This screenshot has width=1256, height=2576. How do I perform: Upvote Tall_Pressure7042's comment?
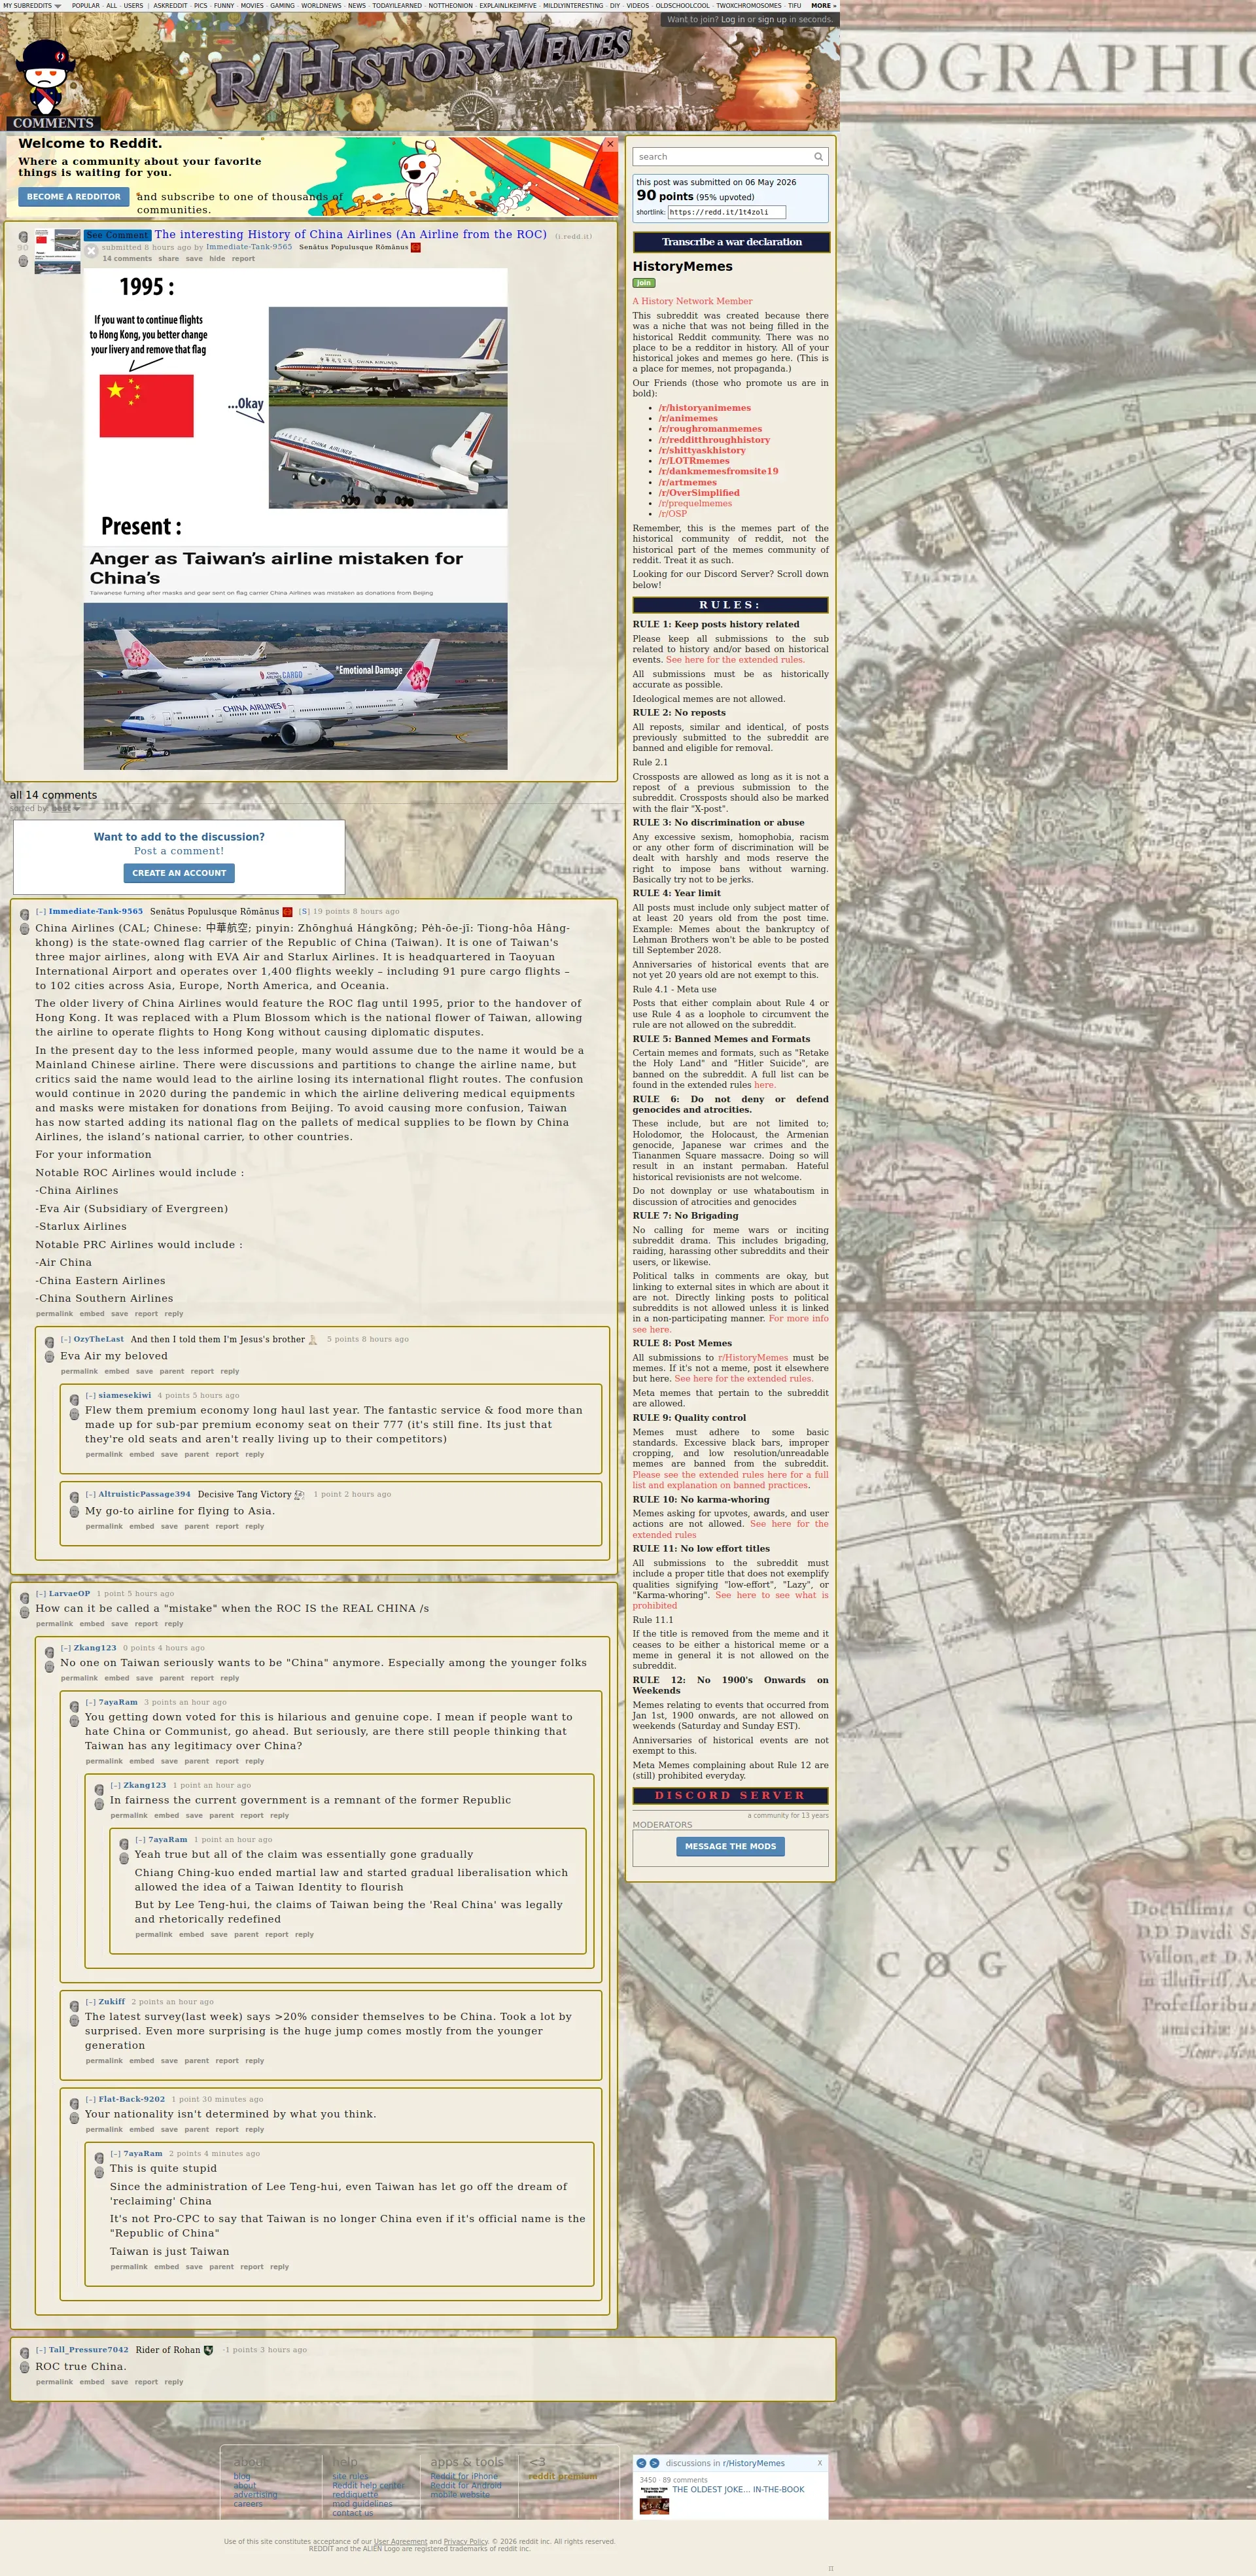25,2353
